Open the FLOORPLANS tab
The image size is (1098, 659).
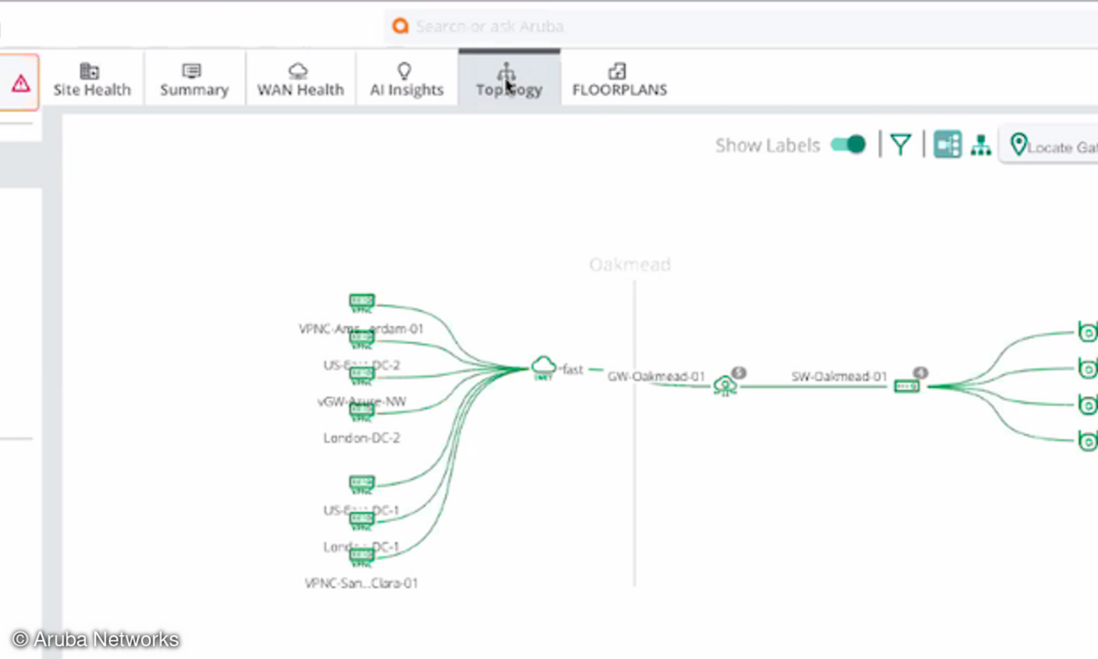(619, 80)
